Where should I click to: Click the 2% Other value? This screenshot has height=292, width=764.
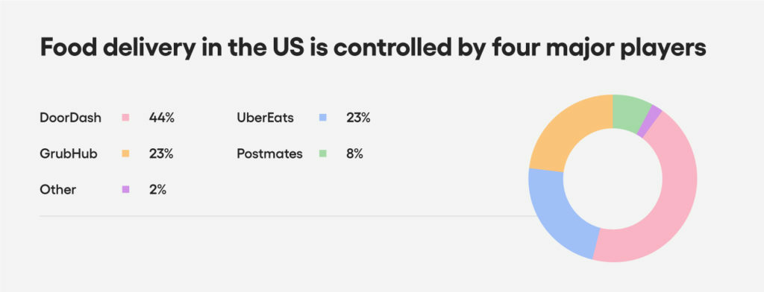coord(158,190)
